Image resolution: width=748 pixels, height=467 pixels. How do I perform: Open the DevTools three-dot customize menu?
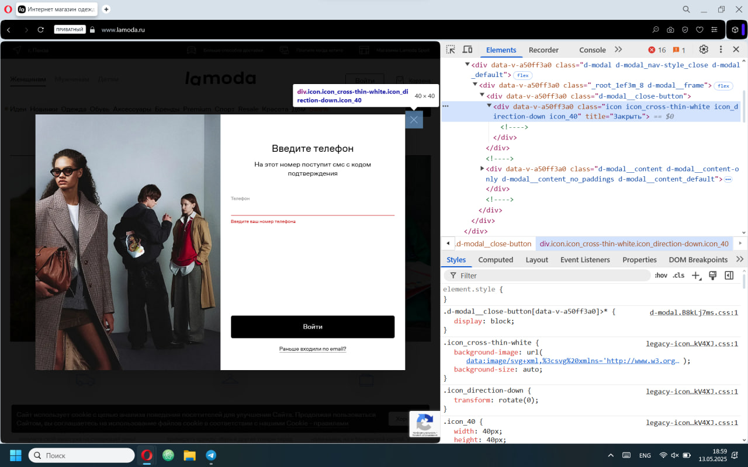tap(720, 49)
